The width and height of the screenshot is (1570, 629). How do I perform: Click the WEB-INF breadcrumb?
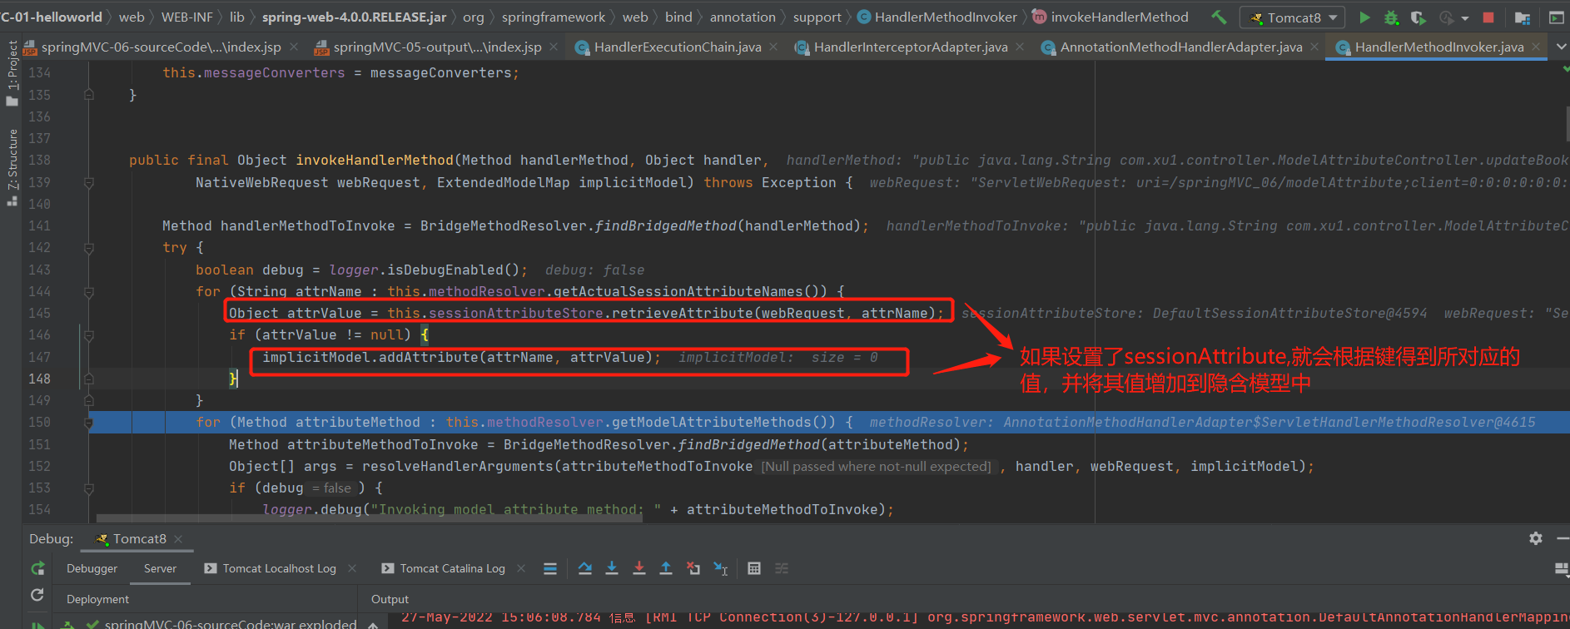pos(186,17)
